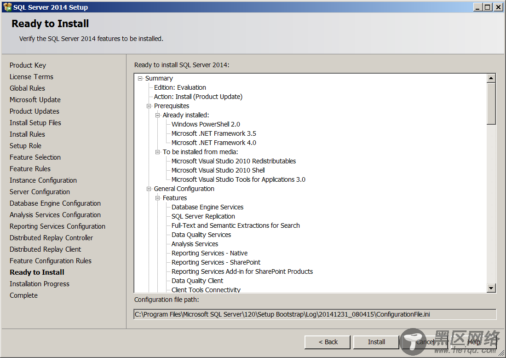
Task: Select Full-Text and Semantic Extractions row
Action: (x=236, y=225)
